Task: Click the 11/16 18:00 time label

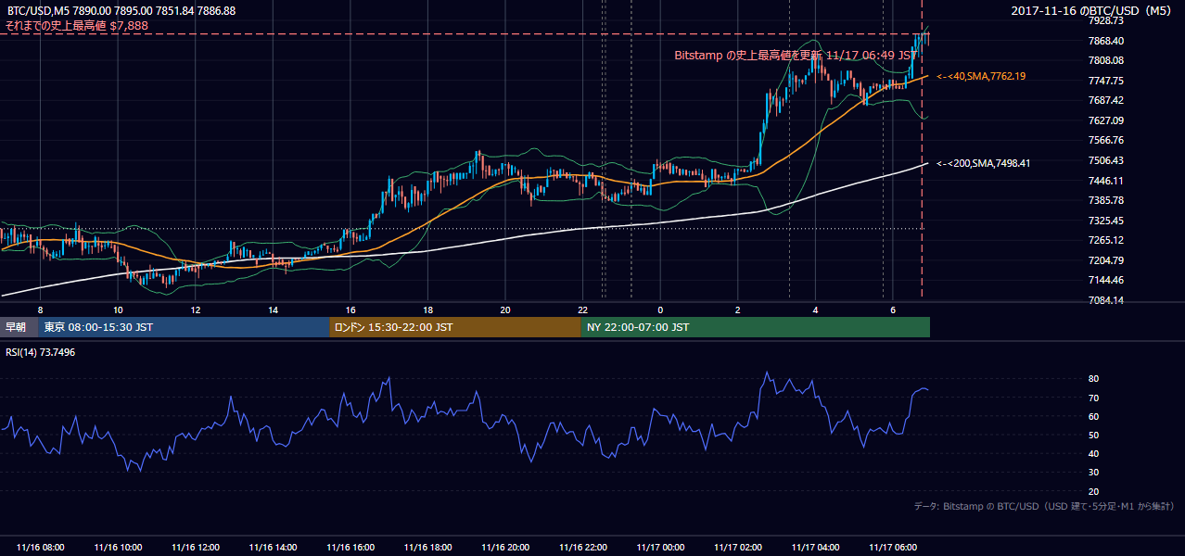Action: [x=427, y=547]
